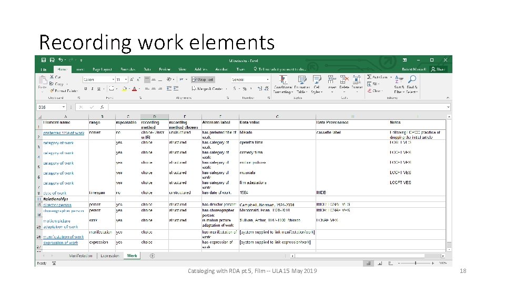Click the new sheet plus icon
Screen dimensions: 505x284
(153, 256)
